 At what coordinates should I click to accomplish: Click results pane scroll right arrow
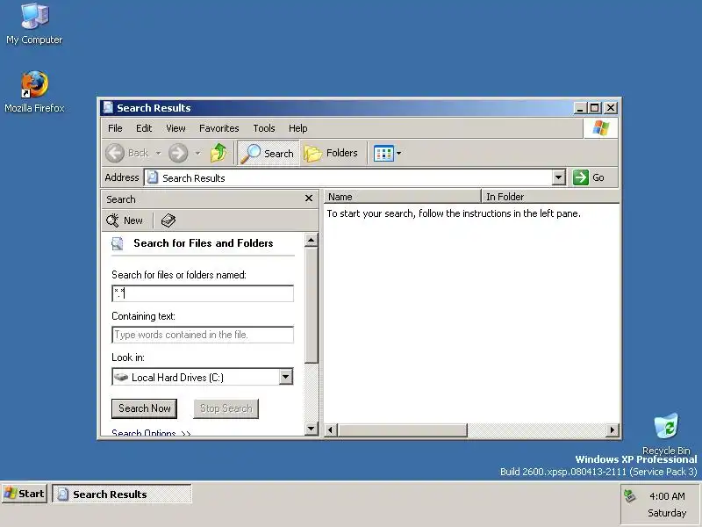click(612, 430)
